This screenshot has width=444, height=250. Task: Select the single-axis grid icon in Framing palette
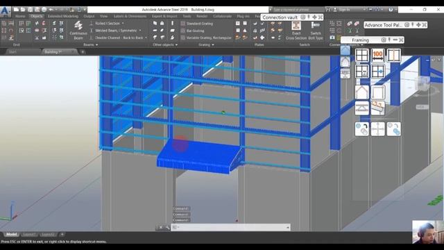point(393,56)
